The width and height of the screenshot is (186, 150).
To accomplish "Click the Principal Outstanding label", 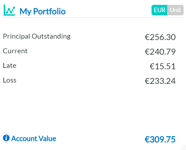I will (37, 37).
